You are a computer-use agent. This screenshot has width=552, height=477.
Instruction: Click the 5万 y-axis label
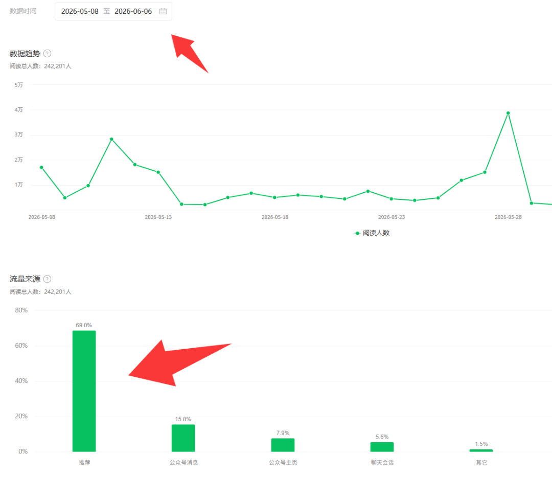(19, 85)
